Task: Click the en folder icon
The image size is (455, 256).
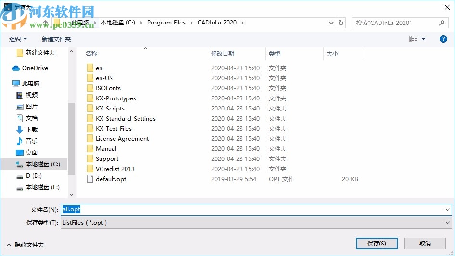Action: pos(90,68)
